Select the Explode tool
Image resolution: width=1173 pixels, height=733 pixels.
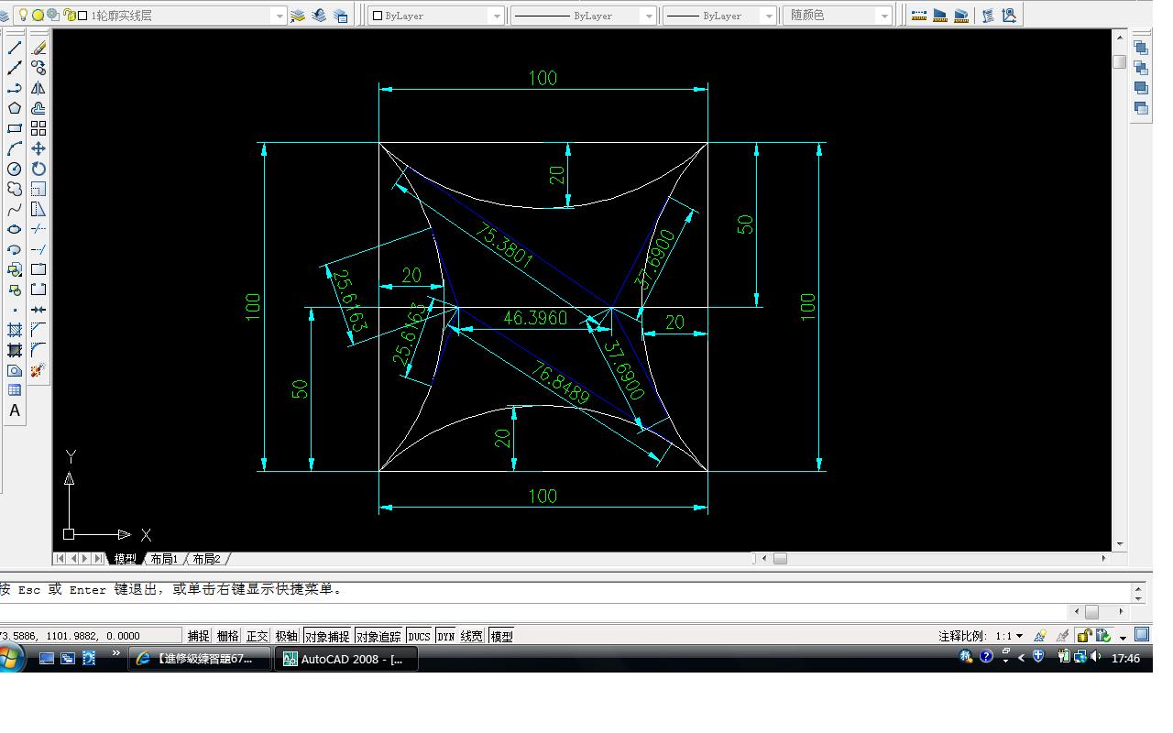[x=38, y=370]
